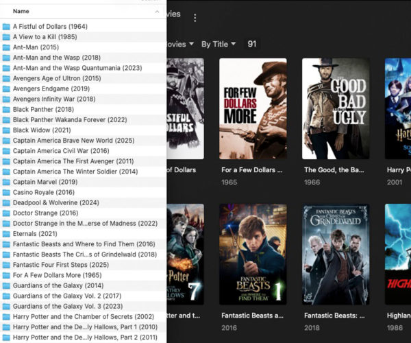Screen dimensions: 411x343
Task: Select 'Doctor Strange in the M...erse of Madness (2022)'
Action: pyautogui.click(x=83, y=224)
